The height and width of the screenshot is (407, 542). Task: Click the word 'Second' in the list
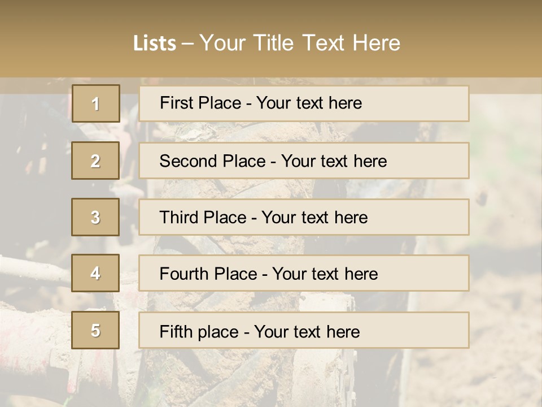[x=188, y=161]
